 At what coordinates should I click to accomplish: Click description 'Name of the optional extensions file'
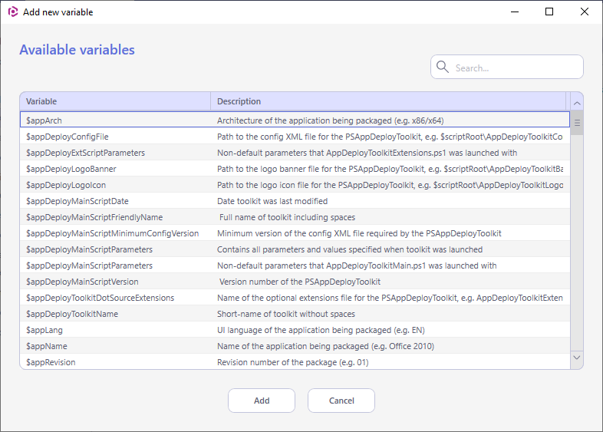[390, 298]
